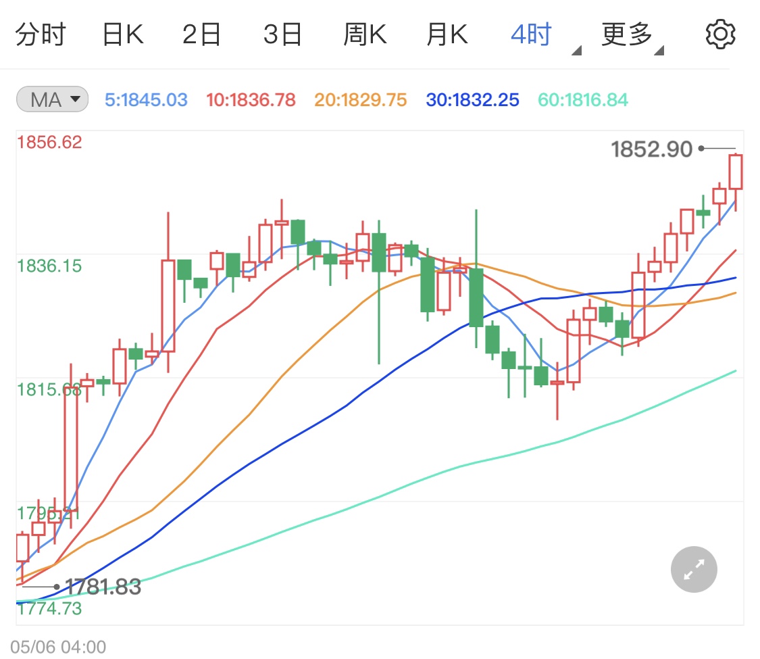Open the chart settings gear
Image resolution: width=760 pixels, height=659 pixels.
pos(719,33)
